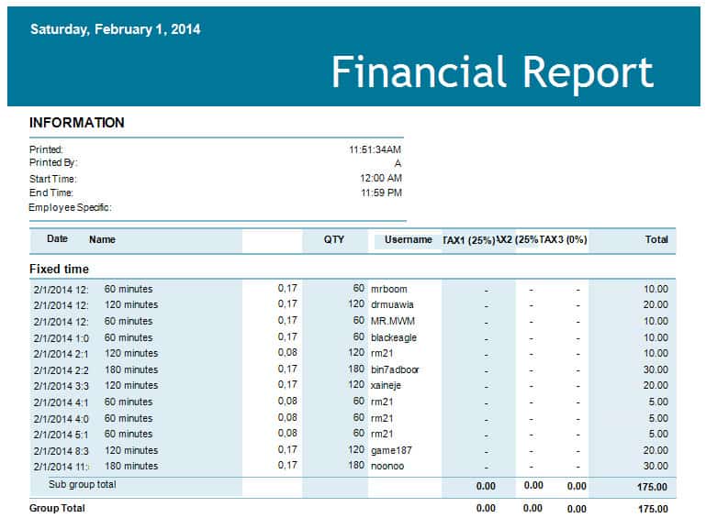Select total 30.00 in noonoo row
Image resolution: width=706 pixels, height=518 pixels.
(656, 467)
